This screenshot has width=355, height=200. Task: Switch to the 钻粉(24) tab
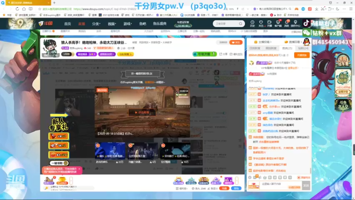tap(304, 48)
